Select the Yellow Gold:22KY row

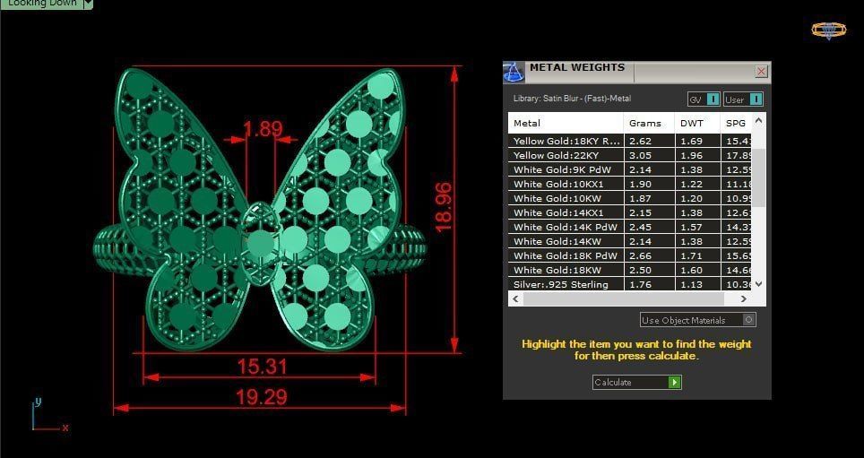[630, 155]
